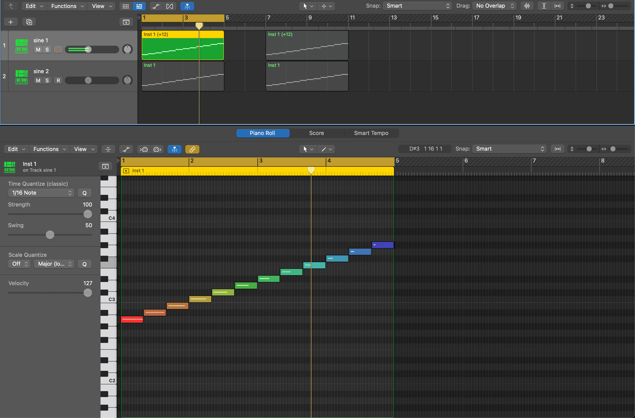635x418 pixels.
Task: Click vertical auto zoom icon in tracks toolbar
Action: [544, 6]
